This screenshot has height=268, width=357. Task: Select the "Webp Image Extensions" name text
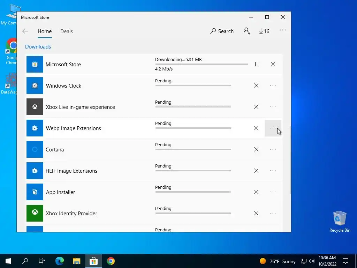(73, 128)
